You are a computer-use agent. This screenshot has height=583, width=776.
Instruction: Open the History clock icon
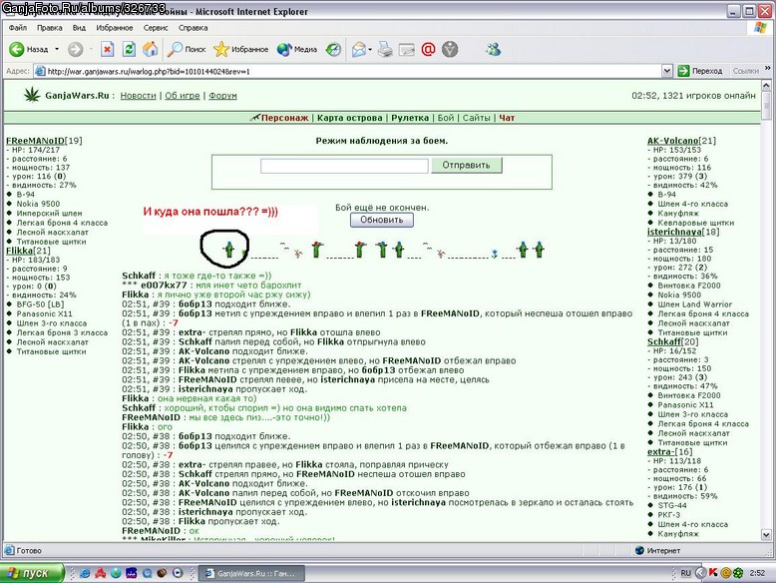click(333, 49)
